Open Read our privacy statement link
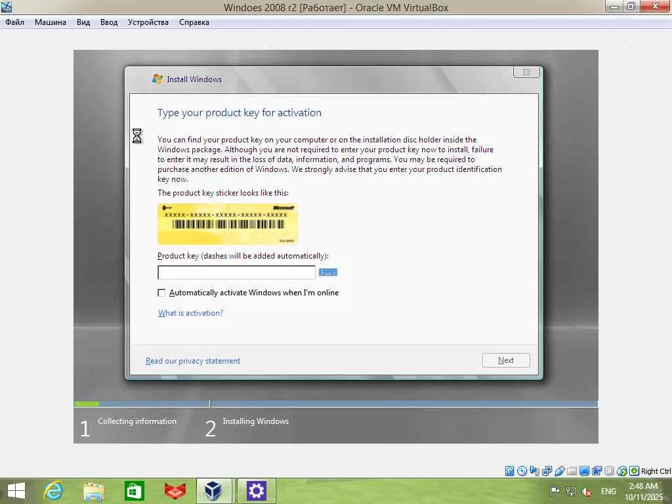This screenshot has height=504, width=672. (193, 361)
